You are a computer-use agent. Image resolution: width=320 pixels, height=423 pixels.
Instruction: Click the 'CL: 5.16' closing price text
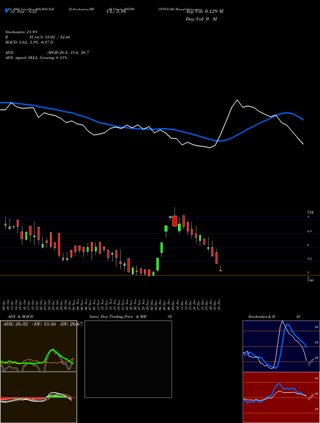(116, 12)
